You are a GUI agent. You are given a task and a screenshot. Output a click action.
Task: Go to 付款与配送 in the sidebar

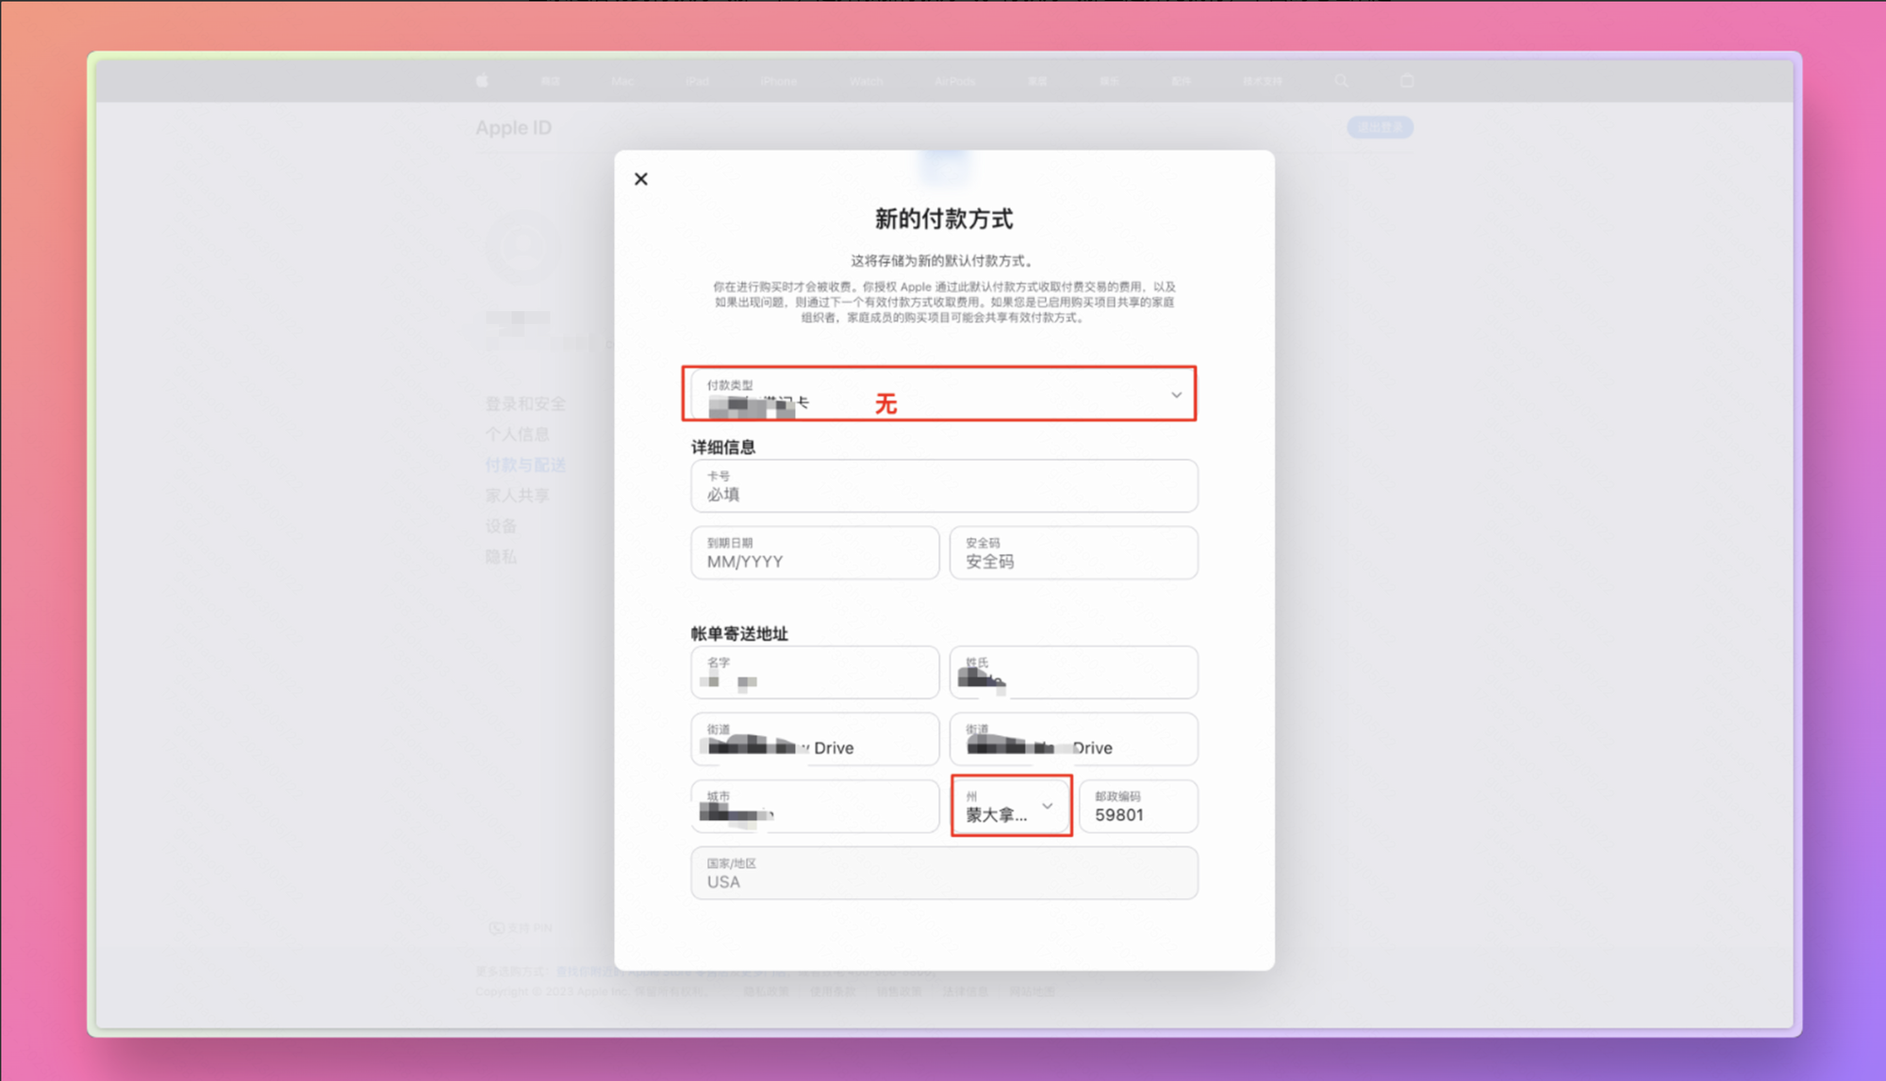[x=525, y=466]
